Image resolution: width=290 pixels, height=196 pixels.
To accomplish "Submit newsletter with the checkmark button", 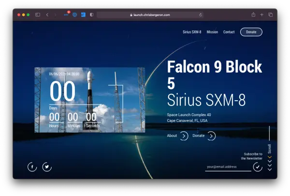I will click(258, 167).
